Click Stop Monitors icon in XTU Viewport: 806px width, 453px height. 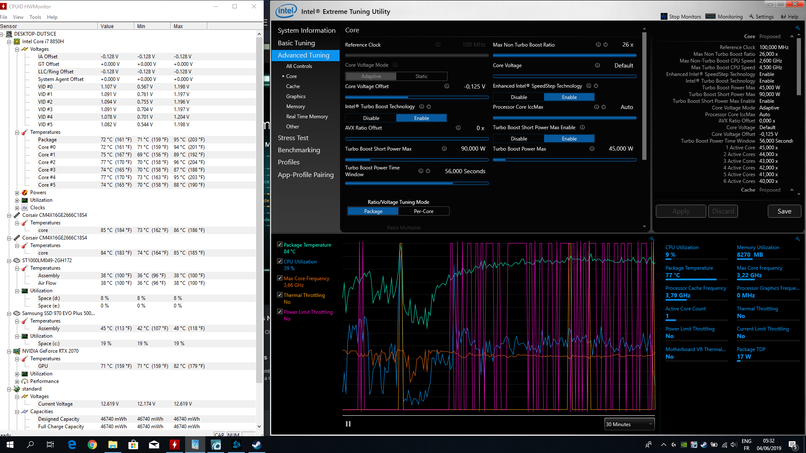pyautogui.click(x=664, y=16)
